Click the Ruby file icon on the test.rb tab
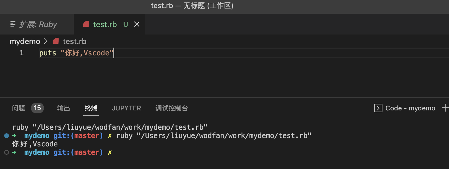The height and width of the screenshot is (169, 449). tap(86, 24)
